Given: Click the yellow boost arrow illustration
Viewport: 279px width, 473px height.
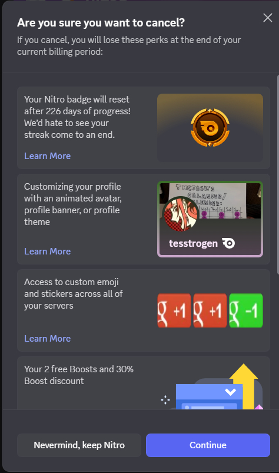Looking at the screenshot, I should click(x=244, y=386).
